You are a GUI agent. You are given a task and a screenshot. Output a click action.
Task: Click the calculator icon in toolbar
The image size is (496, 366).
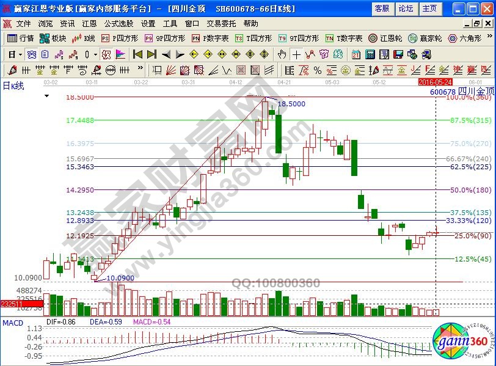point(369,54)
